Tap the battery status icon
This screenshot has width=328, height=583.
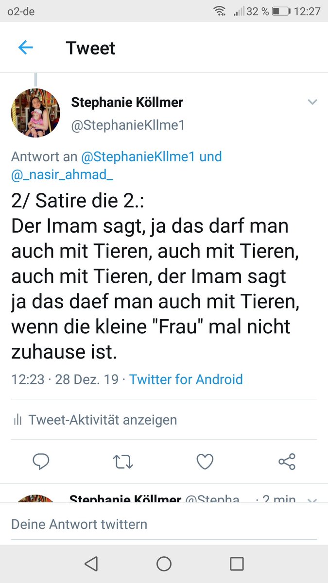point(281,11)
